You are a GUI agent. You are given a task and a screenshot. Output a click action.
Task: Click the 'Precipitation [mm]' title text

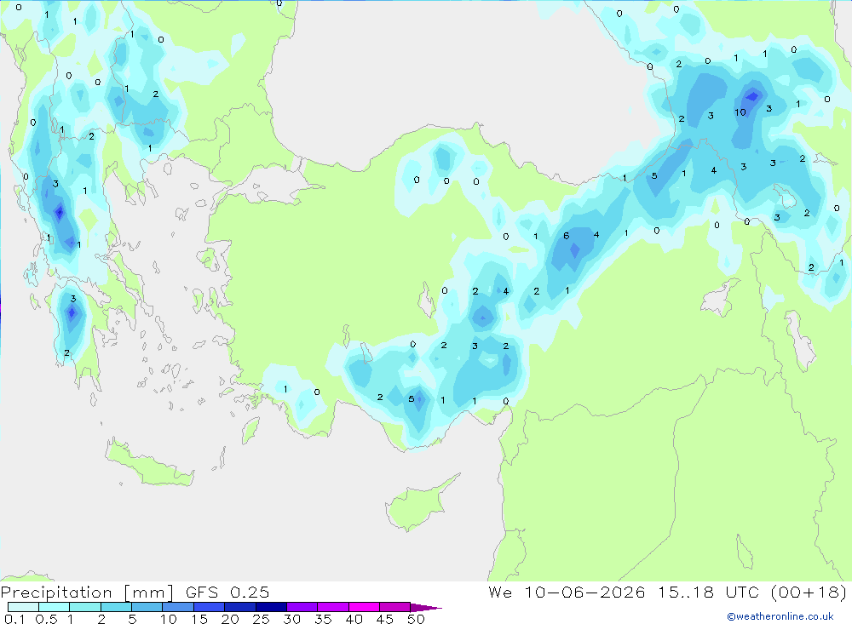pyautogui.click(x=87, y=593)
